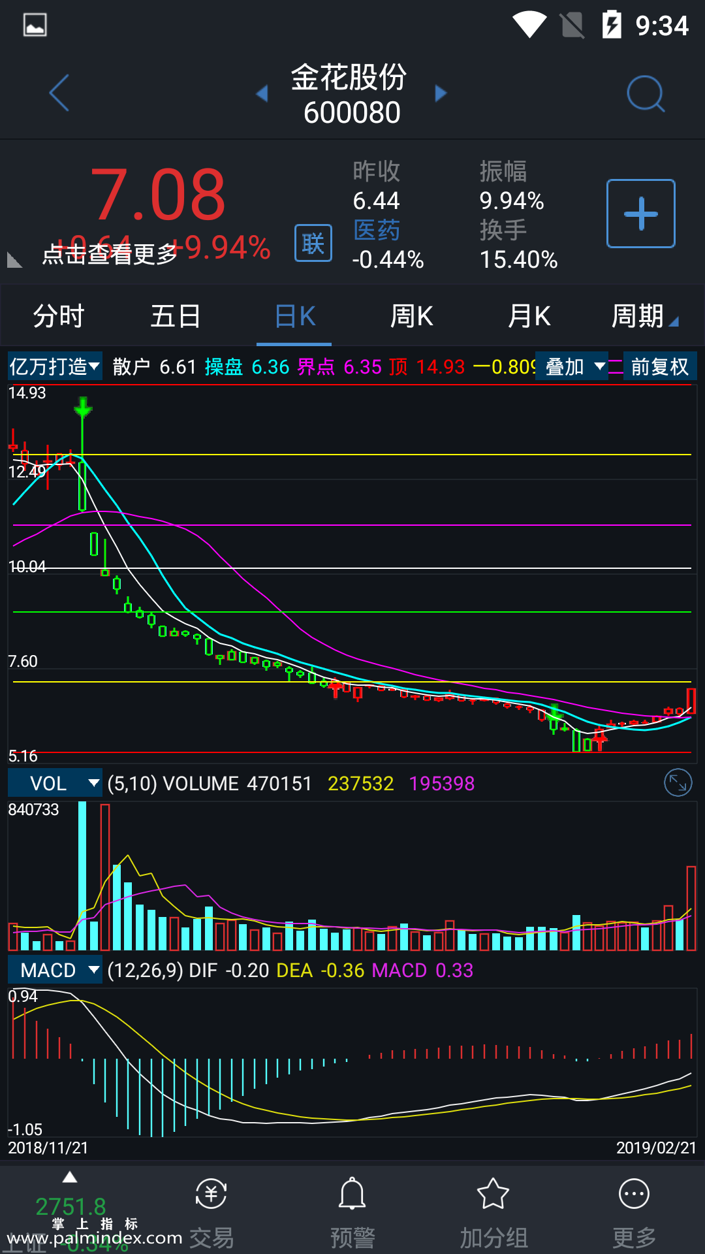The height and width of the screenshot is (1254, 705).
Task: Tap the no-SIM status icon
Action: (x=572, y=25)
